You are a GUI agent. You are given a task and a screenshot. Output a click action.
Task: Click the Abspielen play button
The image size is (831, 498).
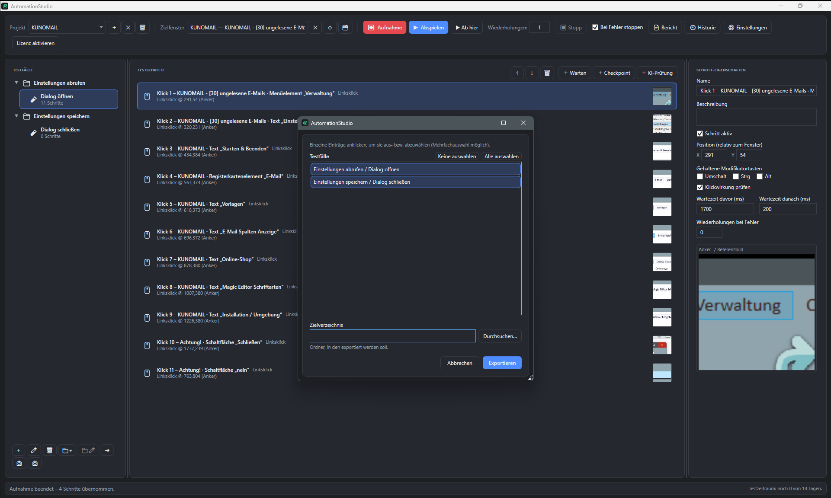428,28
